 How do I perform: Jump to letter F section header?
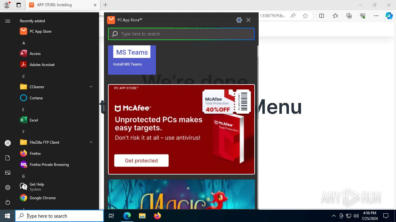point(23,132)
